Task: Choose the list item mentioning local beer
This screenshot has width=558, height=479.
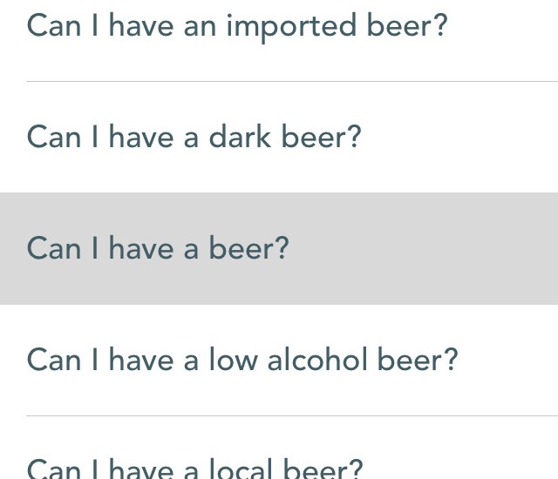Action: click(194, 467)
